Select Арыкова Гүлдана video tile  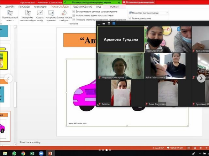(x=121, y=39)
